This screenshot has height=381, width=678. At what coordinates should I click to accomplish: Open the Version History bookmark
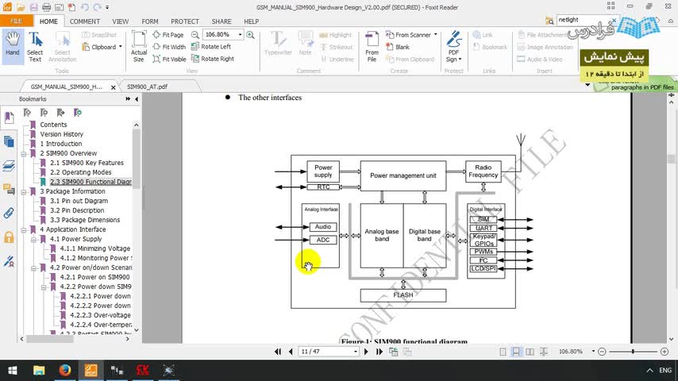tap(61, 134)
